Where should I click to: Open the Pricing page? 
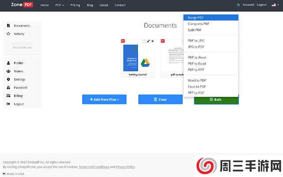click(75, 5)
